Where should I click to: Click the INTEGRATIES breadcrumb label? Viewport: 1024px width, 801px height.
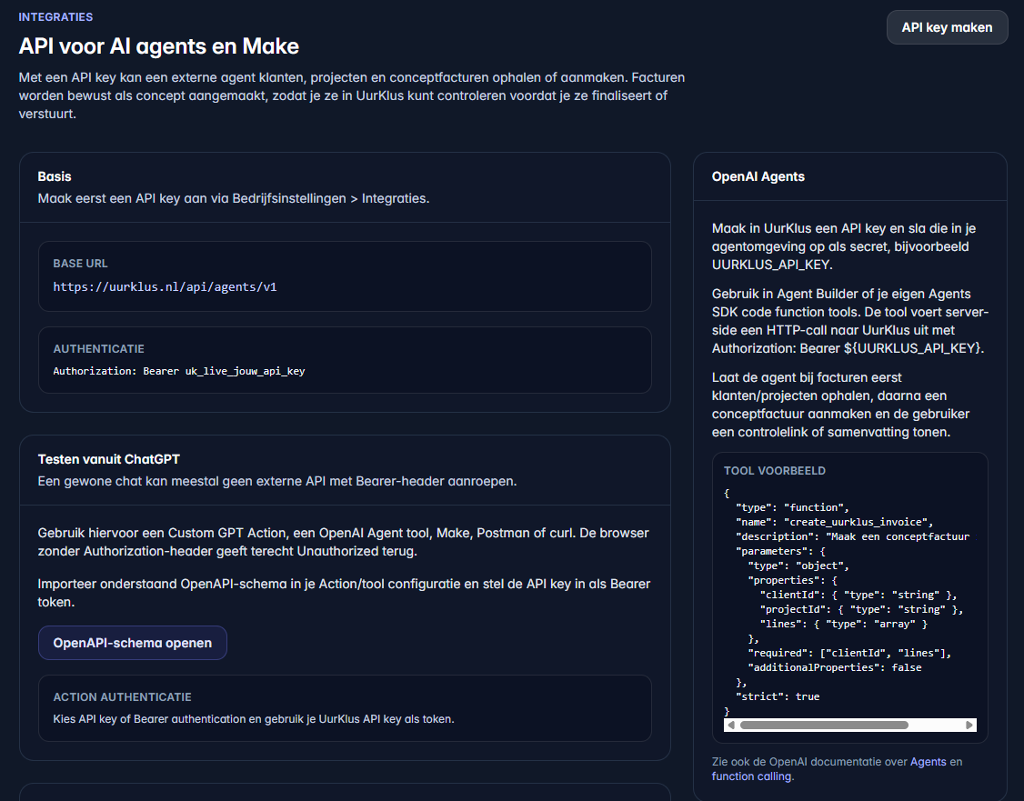click(55, 17)
